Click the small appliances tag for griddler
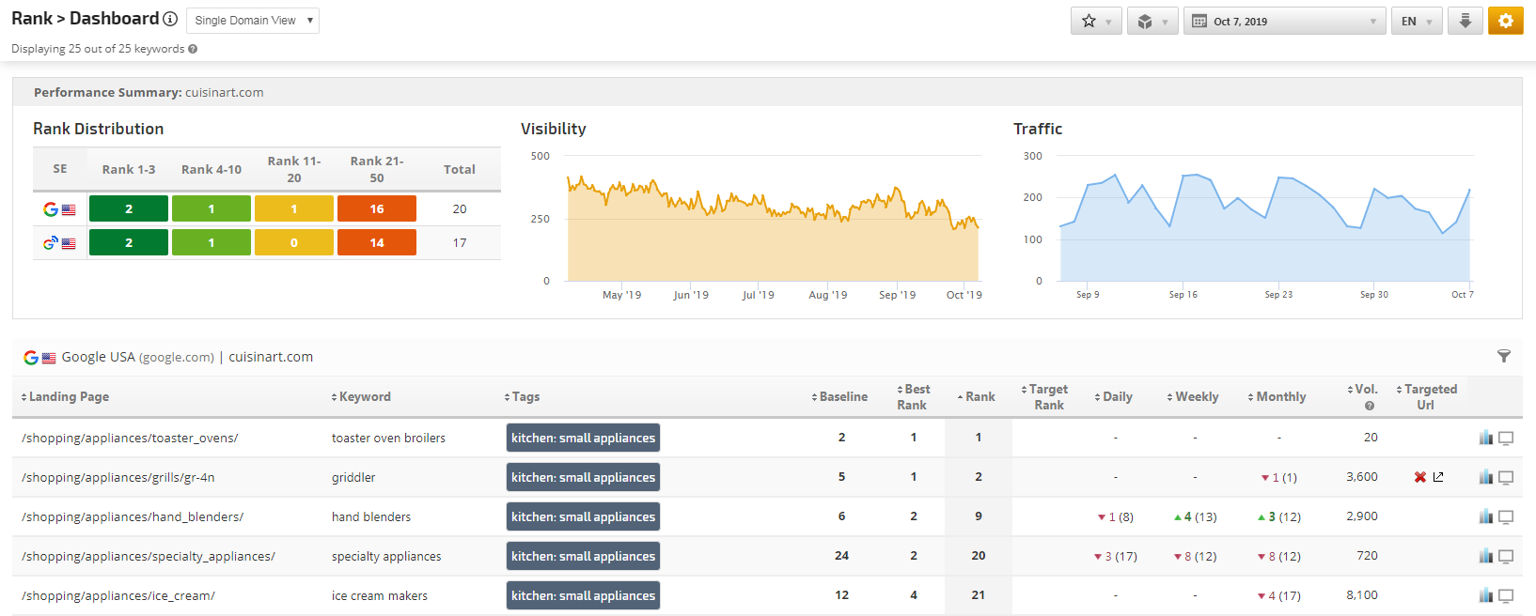Screen dimensions: 1536x616 point(583,477)
